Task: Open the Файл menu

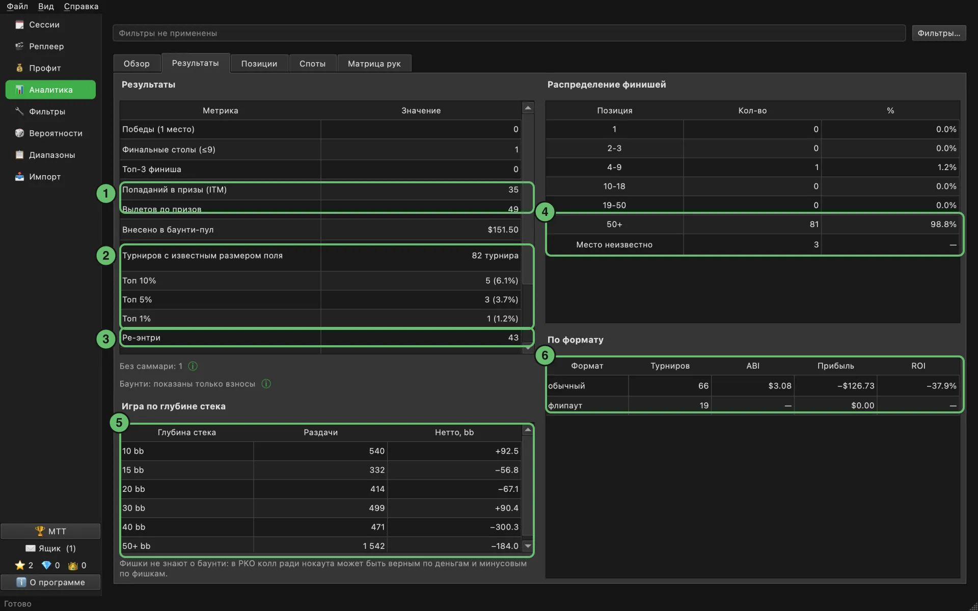Action: click(x=17, y=6)
